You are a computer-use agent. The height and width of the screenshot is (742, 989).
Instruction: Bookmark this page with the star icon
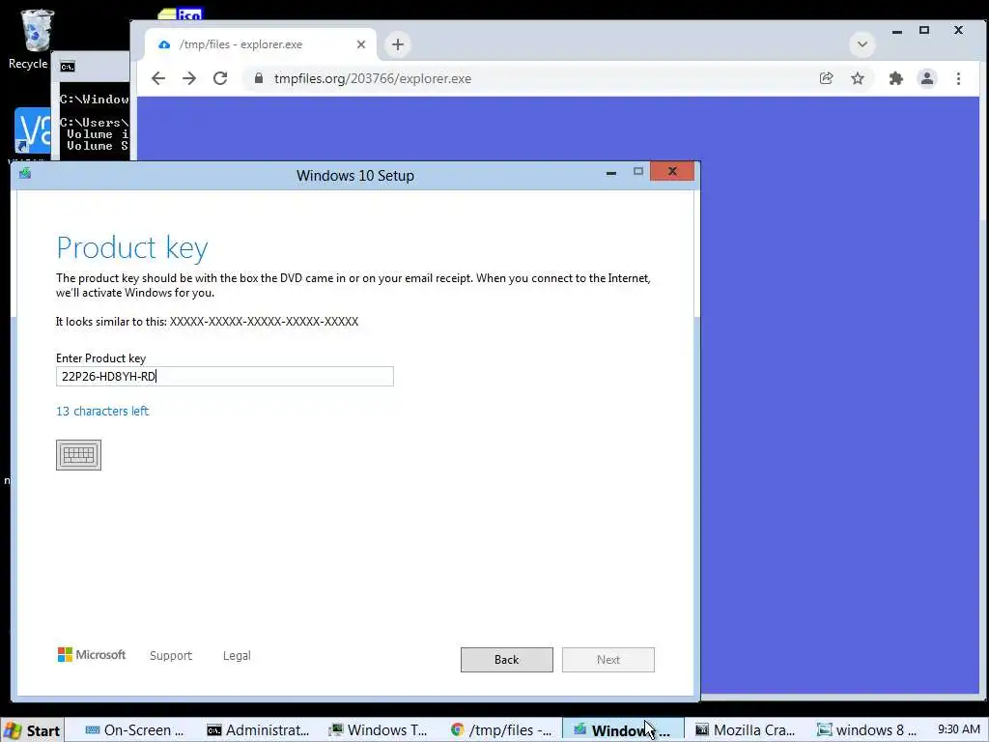(x=858, y=78)
